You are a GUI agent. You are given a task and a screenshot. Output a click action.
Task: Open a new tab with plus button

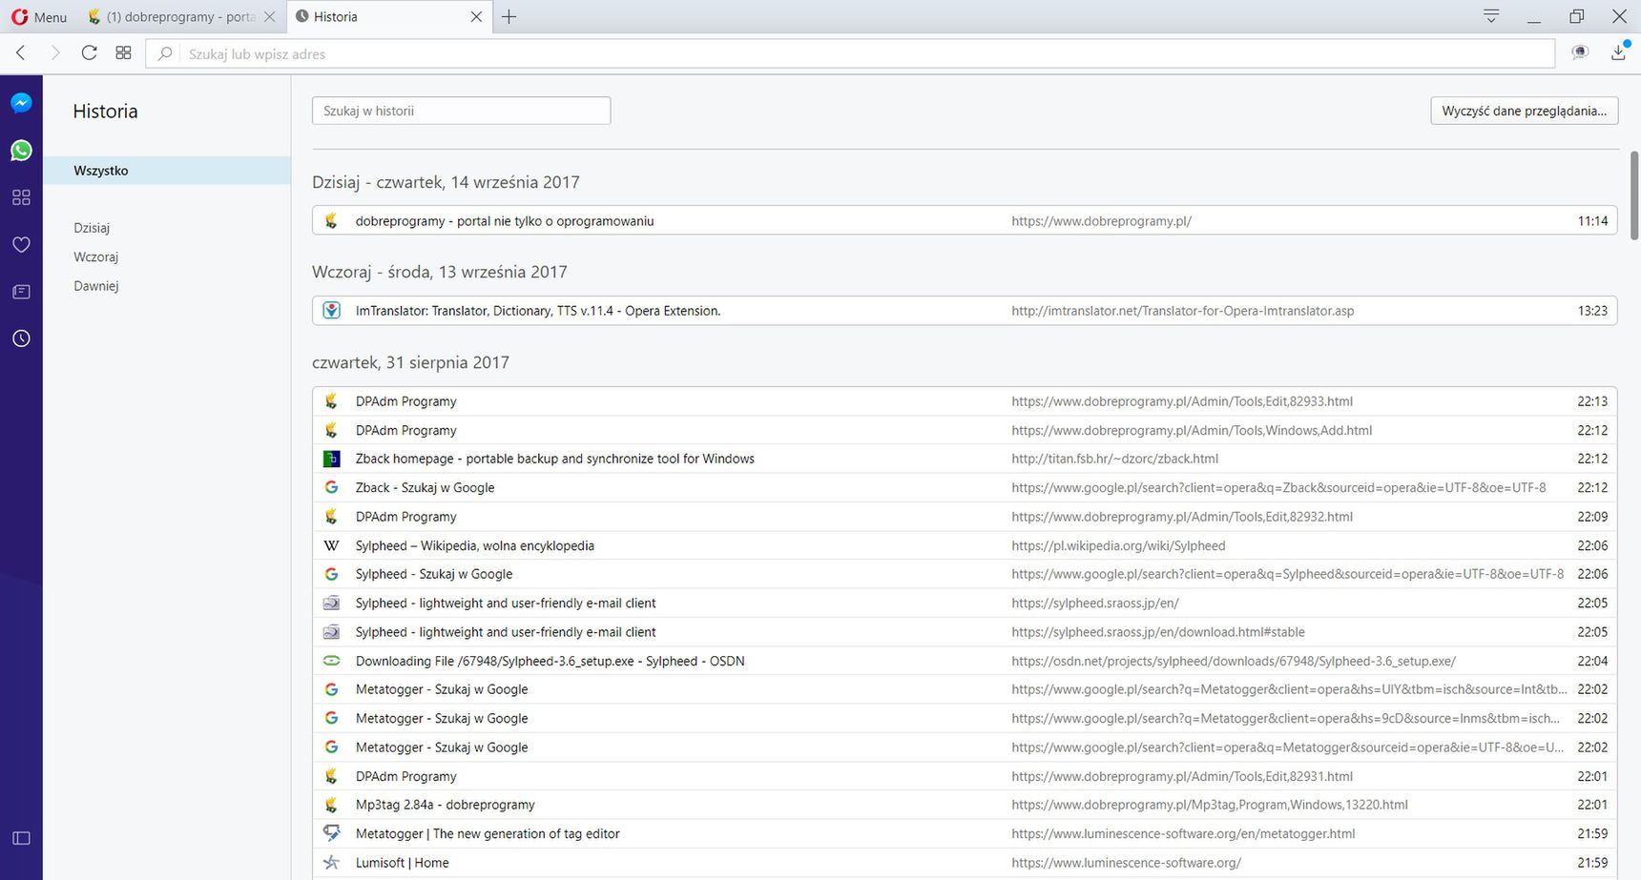click(509, 16)
